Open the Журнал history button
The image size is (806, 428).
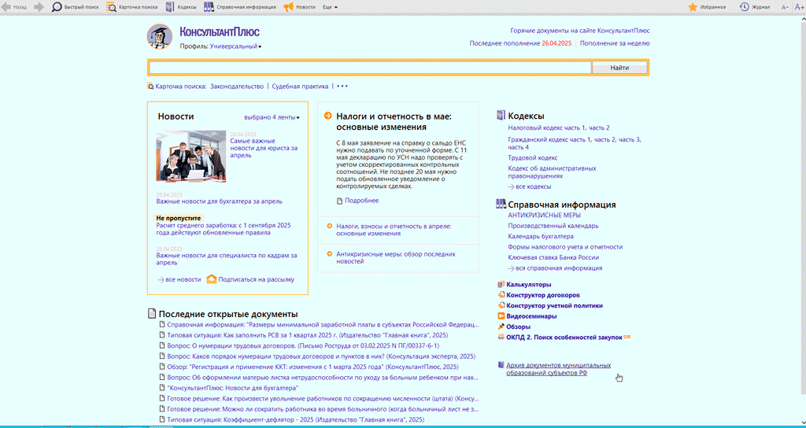(x=755, y=7)
